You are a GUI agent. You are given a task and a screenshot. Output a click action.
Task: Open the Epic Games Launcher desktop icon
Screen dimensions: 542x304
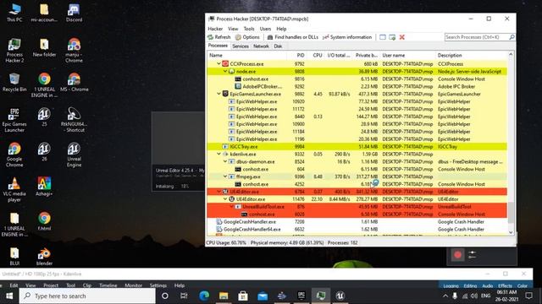(x=14, y=120)
